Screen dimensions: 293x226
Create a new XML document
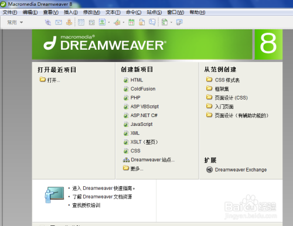(x=135, y=133)
